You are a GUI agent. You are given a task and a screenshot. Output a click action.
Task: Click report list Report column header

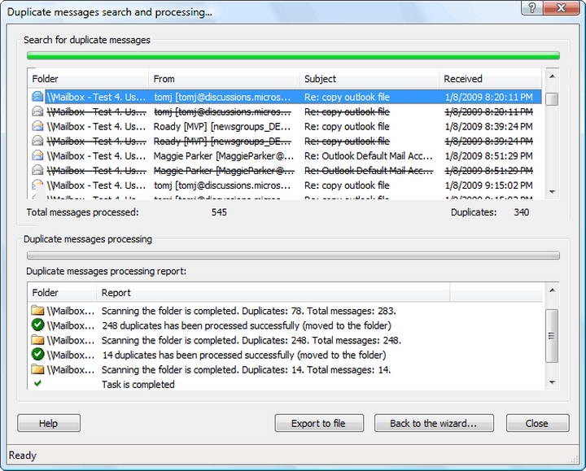[273, 293]
